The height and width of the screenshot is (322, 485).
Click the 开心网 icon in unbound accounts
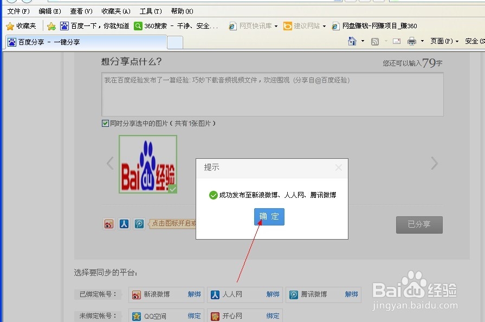pos(215,316)
